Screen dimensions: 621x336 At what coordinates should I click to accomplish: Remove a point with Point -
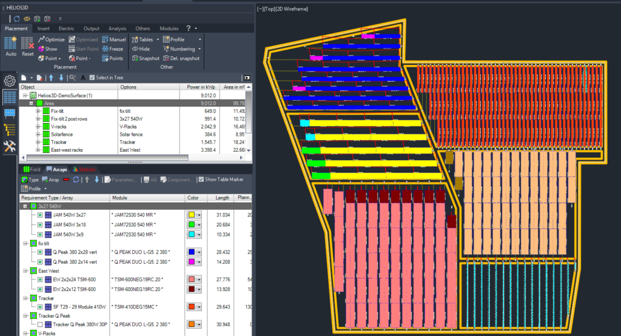(x=79, y=58)
